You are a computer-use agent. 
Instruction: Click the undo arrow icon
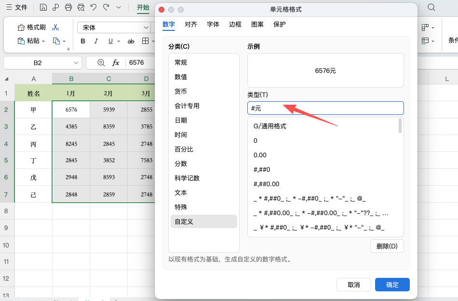click(x=94, y=7)
